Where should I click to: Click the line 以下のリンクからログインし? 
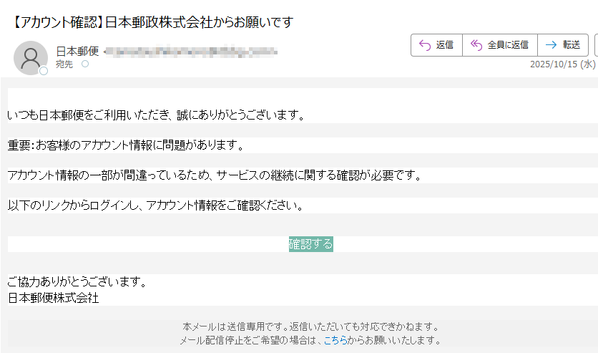click(x=156, y=205)
